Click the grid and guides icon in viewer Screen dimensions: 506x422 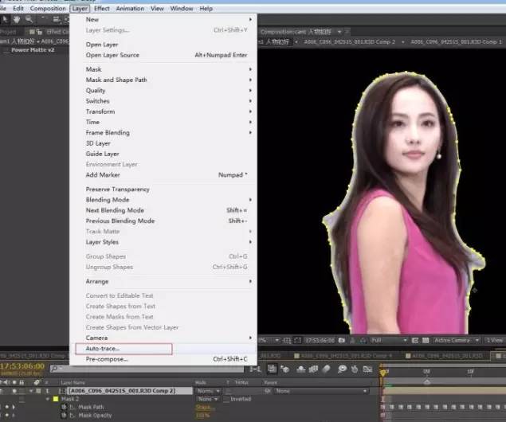[x=287, y=340]
